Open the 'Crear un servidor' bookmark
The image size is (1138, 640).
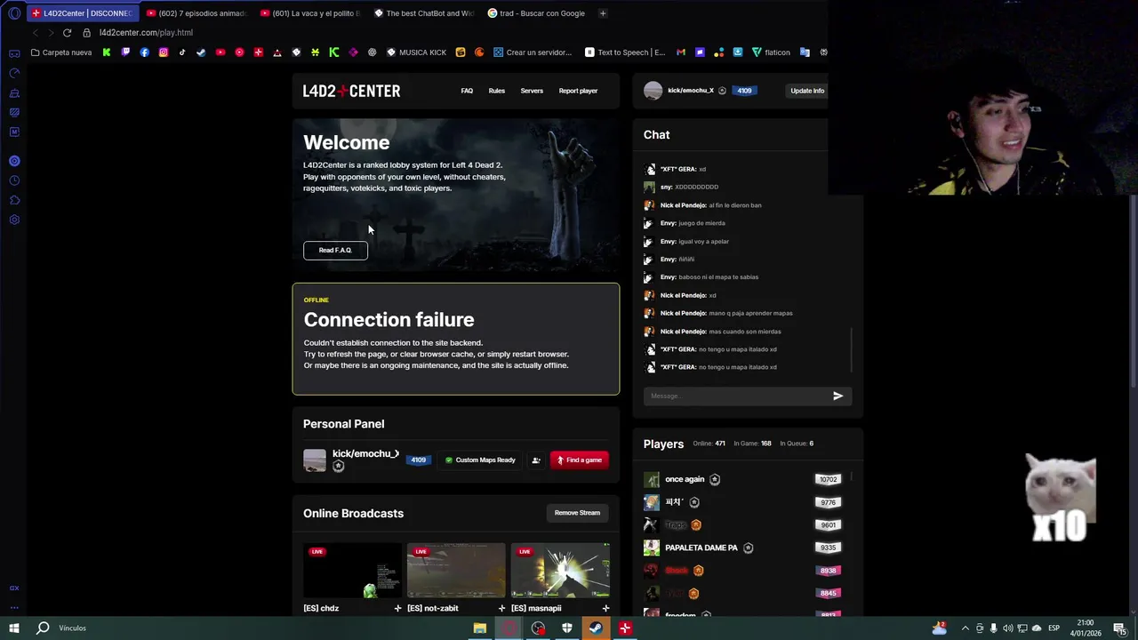click(x=533, y=52)
